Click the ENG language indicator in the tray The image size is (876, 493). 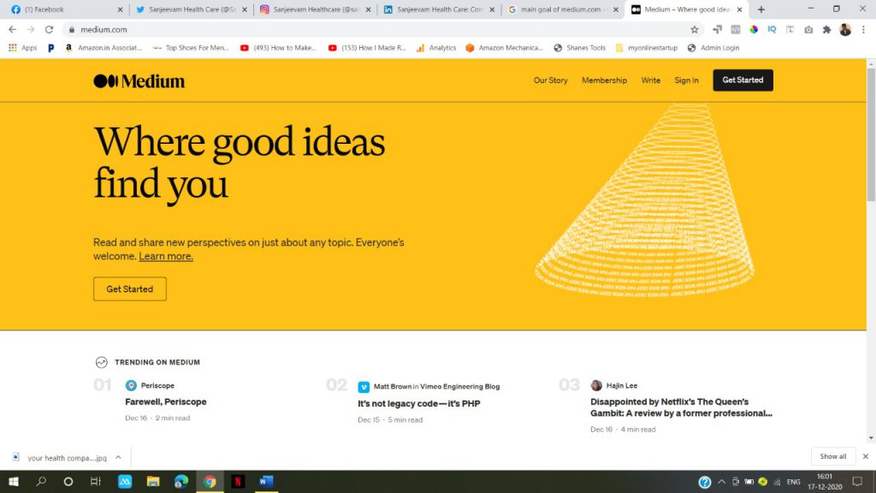pos(793,482)
